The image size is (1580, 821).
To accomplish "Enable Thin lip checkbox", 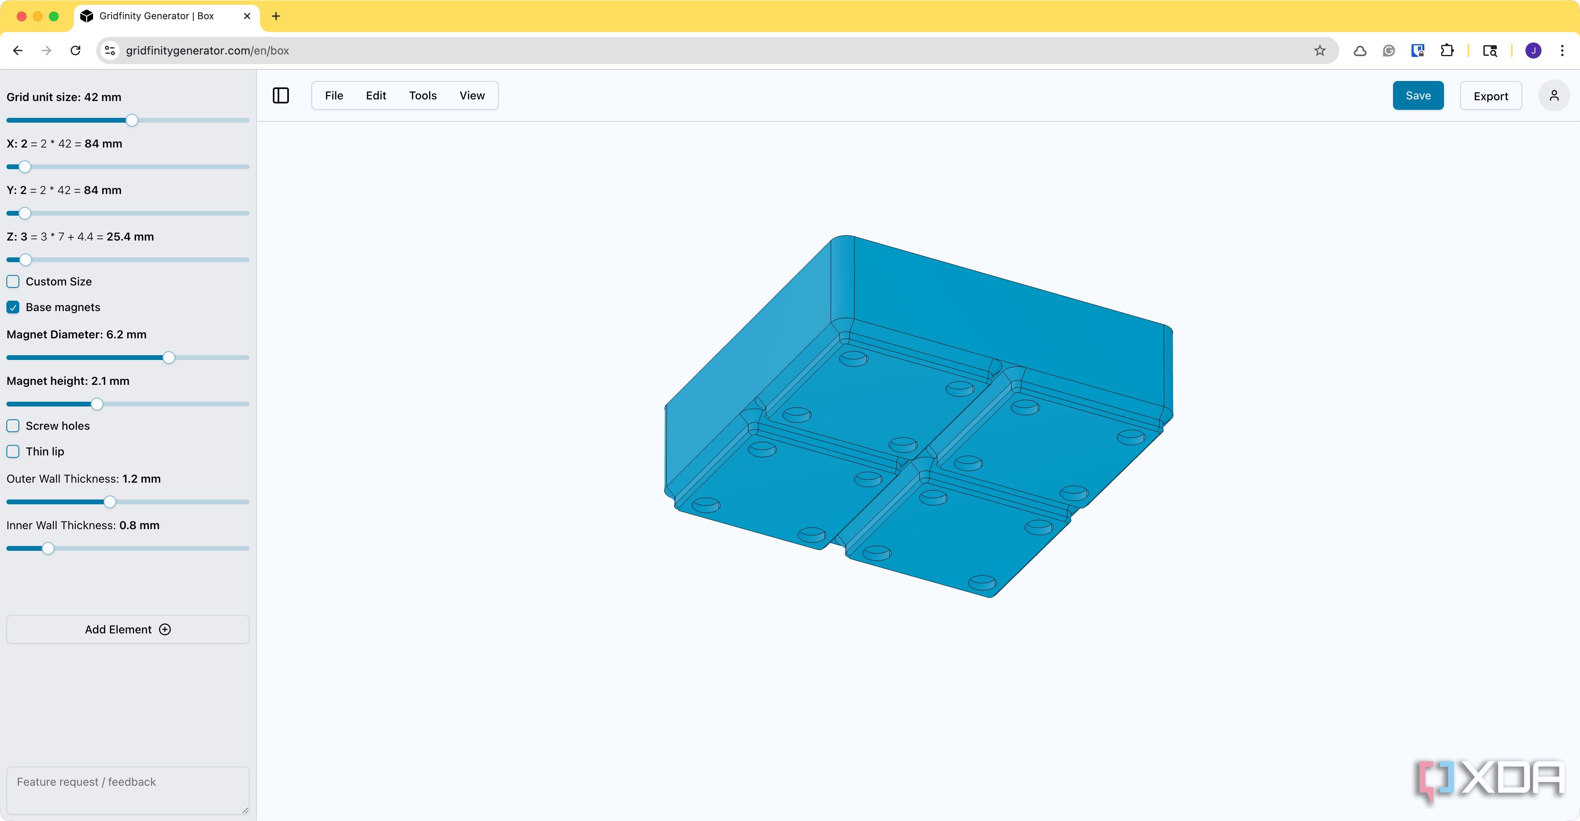I will click(x=13, y=451).
